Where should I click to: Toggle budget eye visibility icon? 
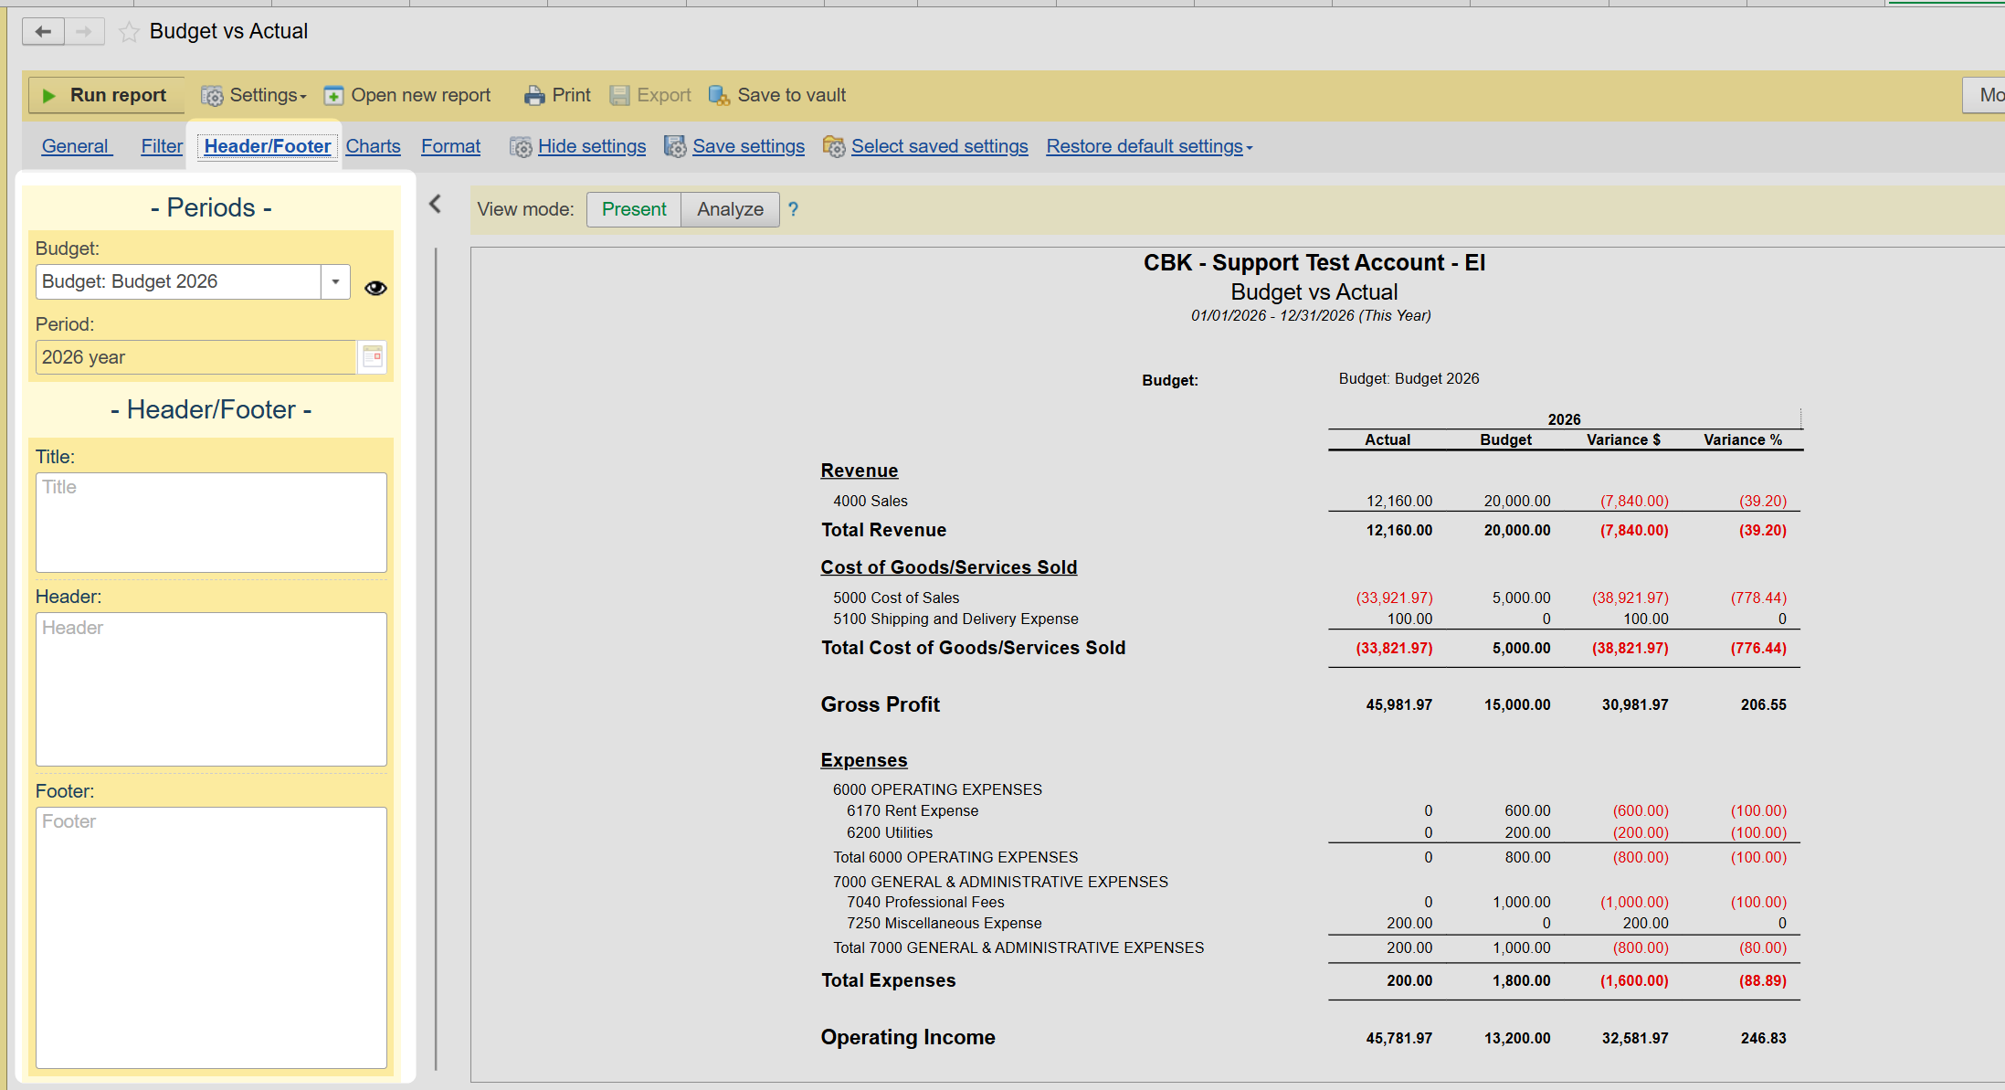(375, 288)
